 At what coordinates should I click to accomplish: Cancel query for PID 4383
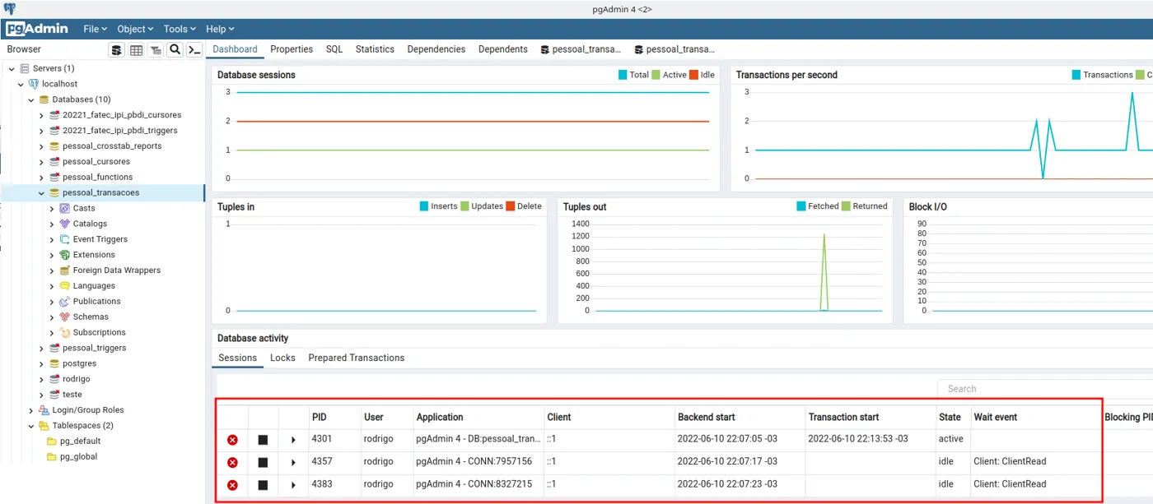click(x=263, y=485)
